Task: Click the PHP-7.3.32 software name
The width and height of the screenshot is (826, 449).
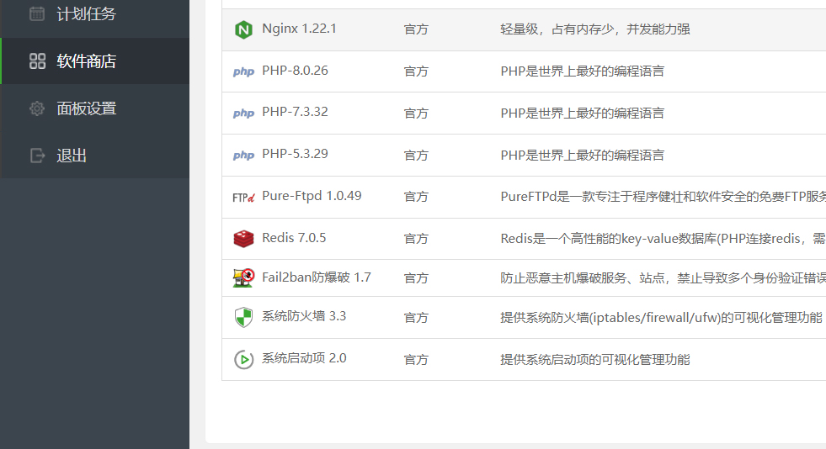Action: tap(295, 112)
